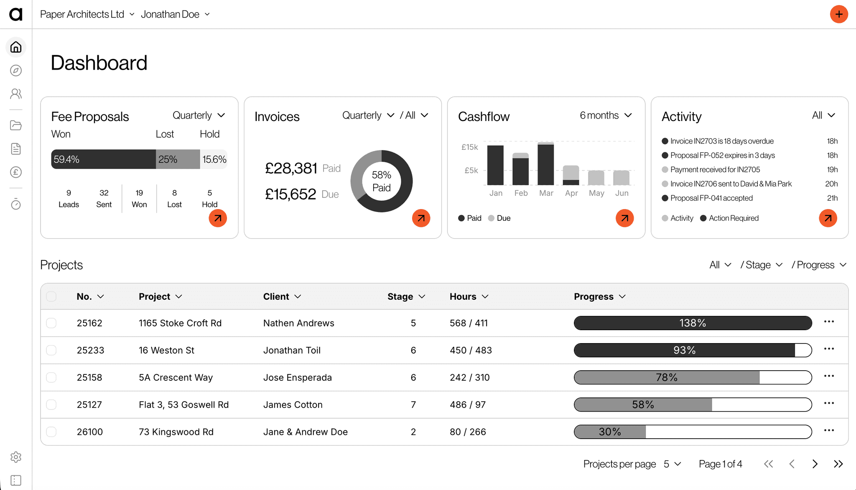Sort by the Progress column header
The image size is (856, 490).
coord(600,296)
